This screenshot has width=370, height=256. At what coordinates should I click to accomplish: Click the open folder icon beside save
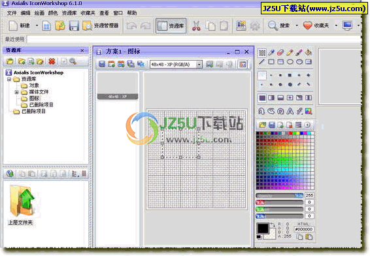60,25
